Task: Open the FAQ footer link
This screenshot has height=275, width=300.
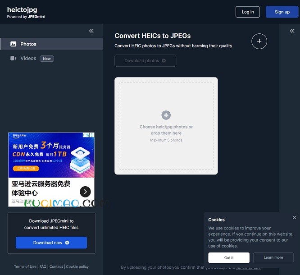Action: click(43, 266)
